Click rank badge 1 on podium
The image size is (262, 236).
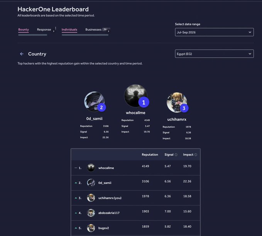(144, 102)
